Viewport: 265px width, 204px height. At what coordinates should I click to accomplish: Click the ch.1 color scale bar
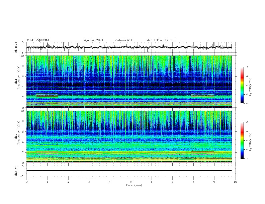[x=242, y=85]
